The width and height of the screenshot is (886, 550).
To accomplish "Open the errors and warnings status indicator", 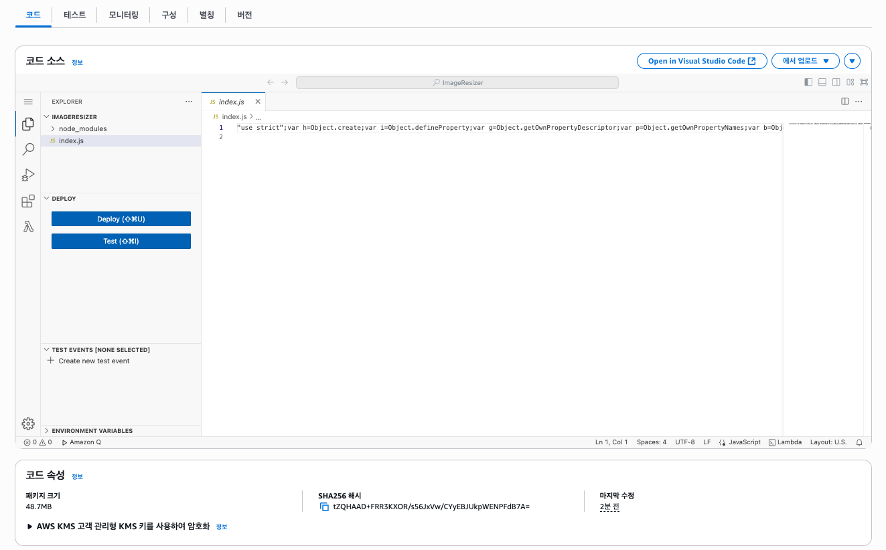I will (38, 442).
